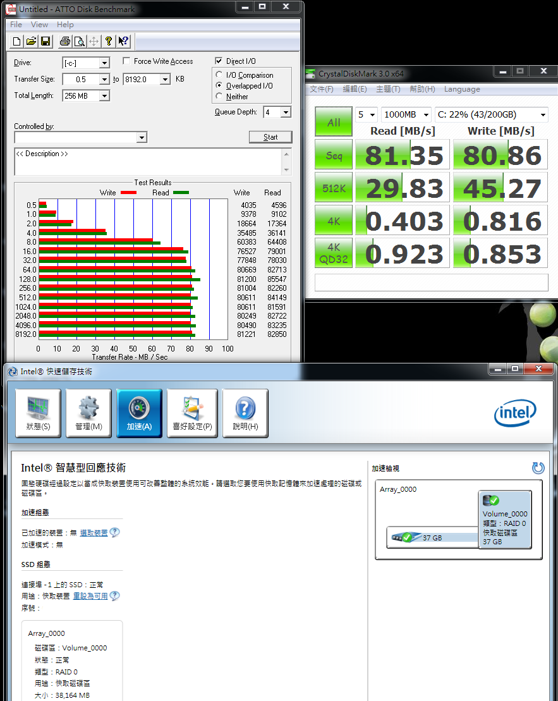The image size is (558, 701).
Task: Click the New file icon in ATTO toolbar
Action: tap(16, 42)
